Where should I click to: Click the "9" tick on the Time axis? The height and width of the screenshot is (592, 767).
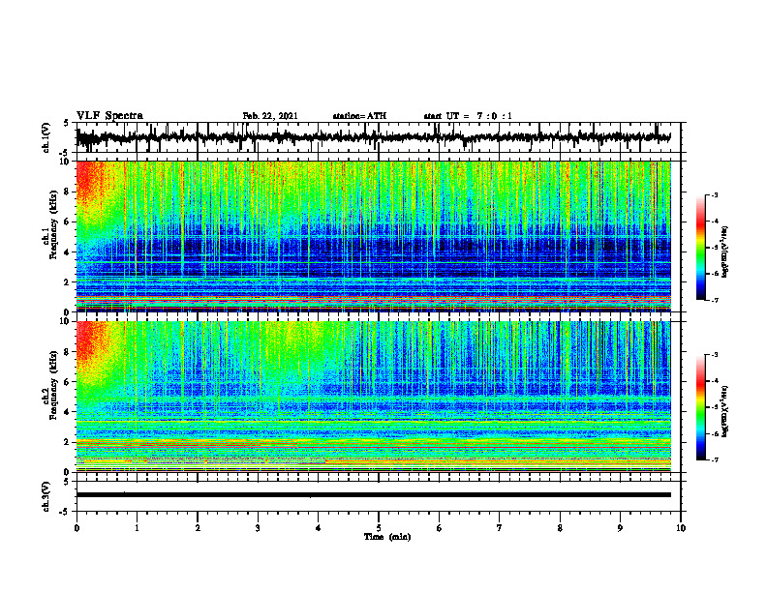(x=620, y=528)
